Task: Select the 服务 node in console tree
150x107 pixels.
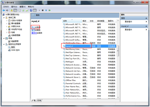Action: [x=13, y=47]
